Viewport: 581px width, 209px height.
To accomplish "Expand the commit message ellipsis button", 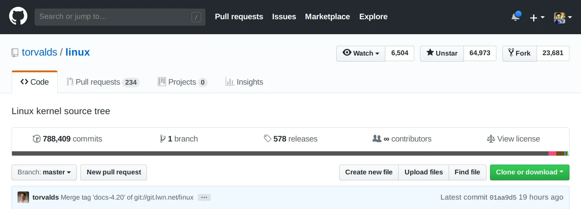I will (x=204, y=197).
